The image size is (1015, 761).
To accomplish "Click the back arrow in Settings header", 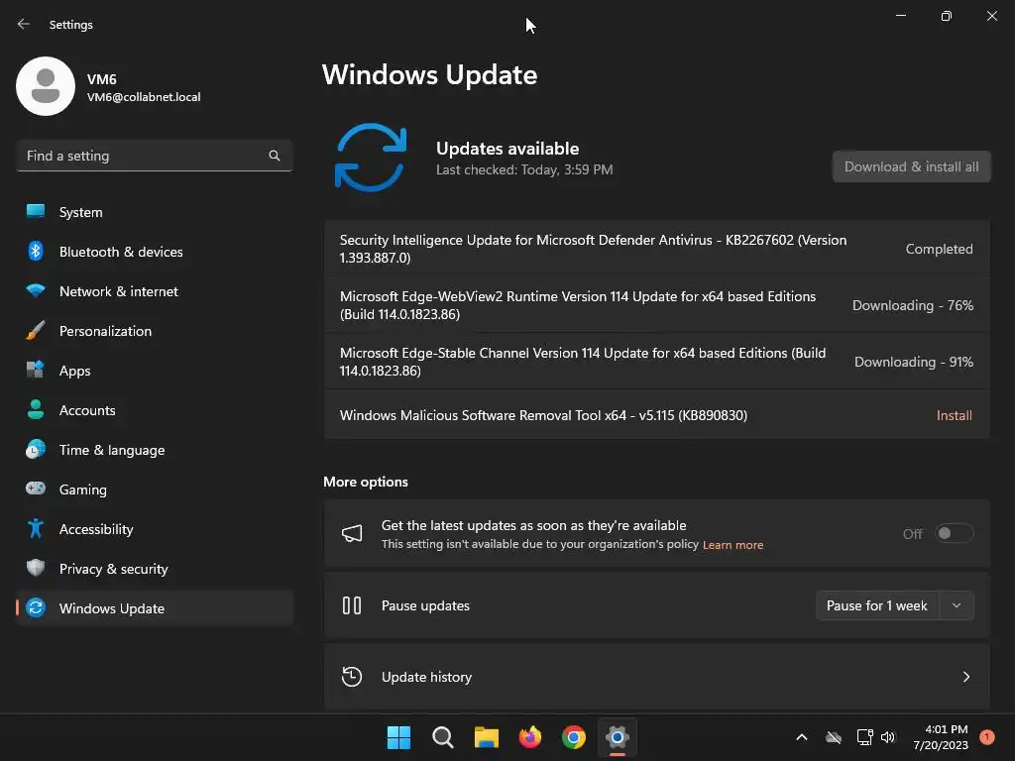I will point(24,24).
